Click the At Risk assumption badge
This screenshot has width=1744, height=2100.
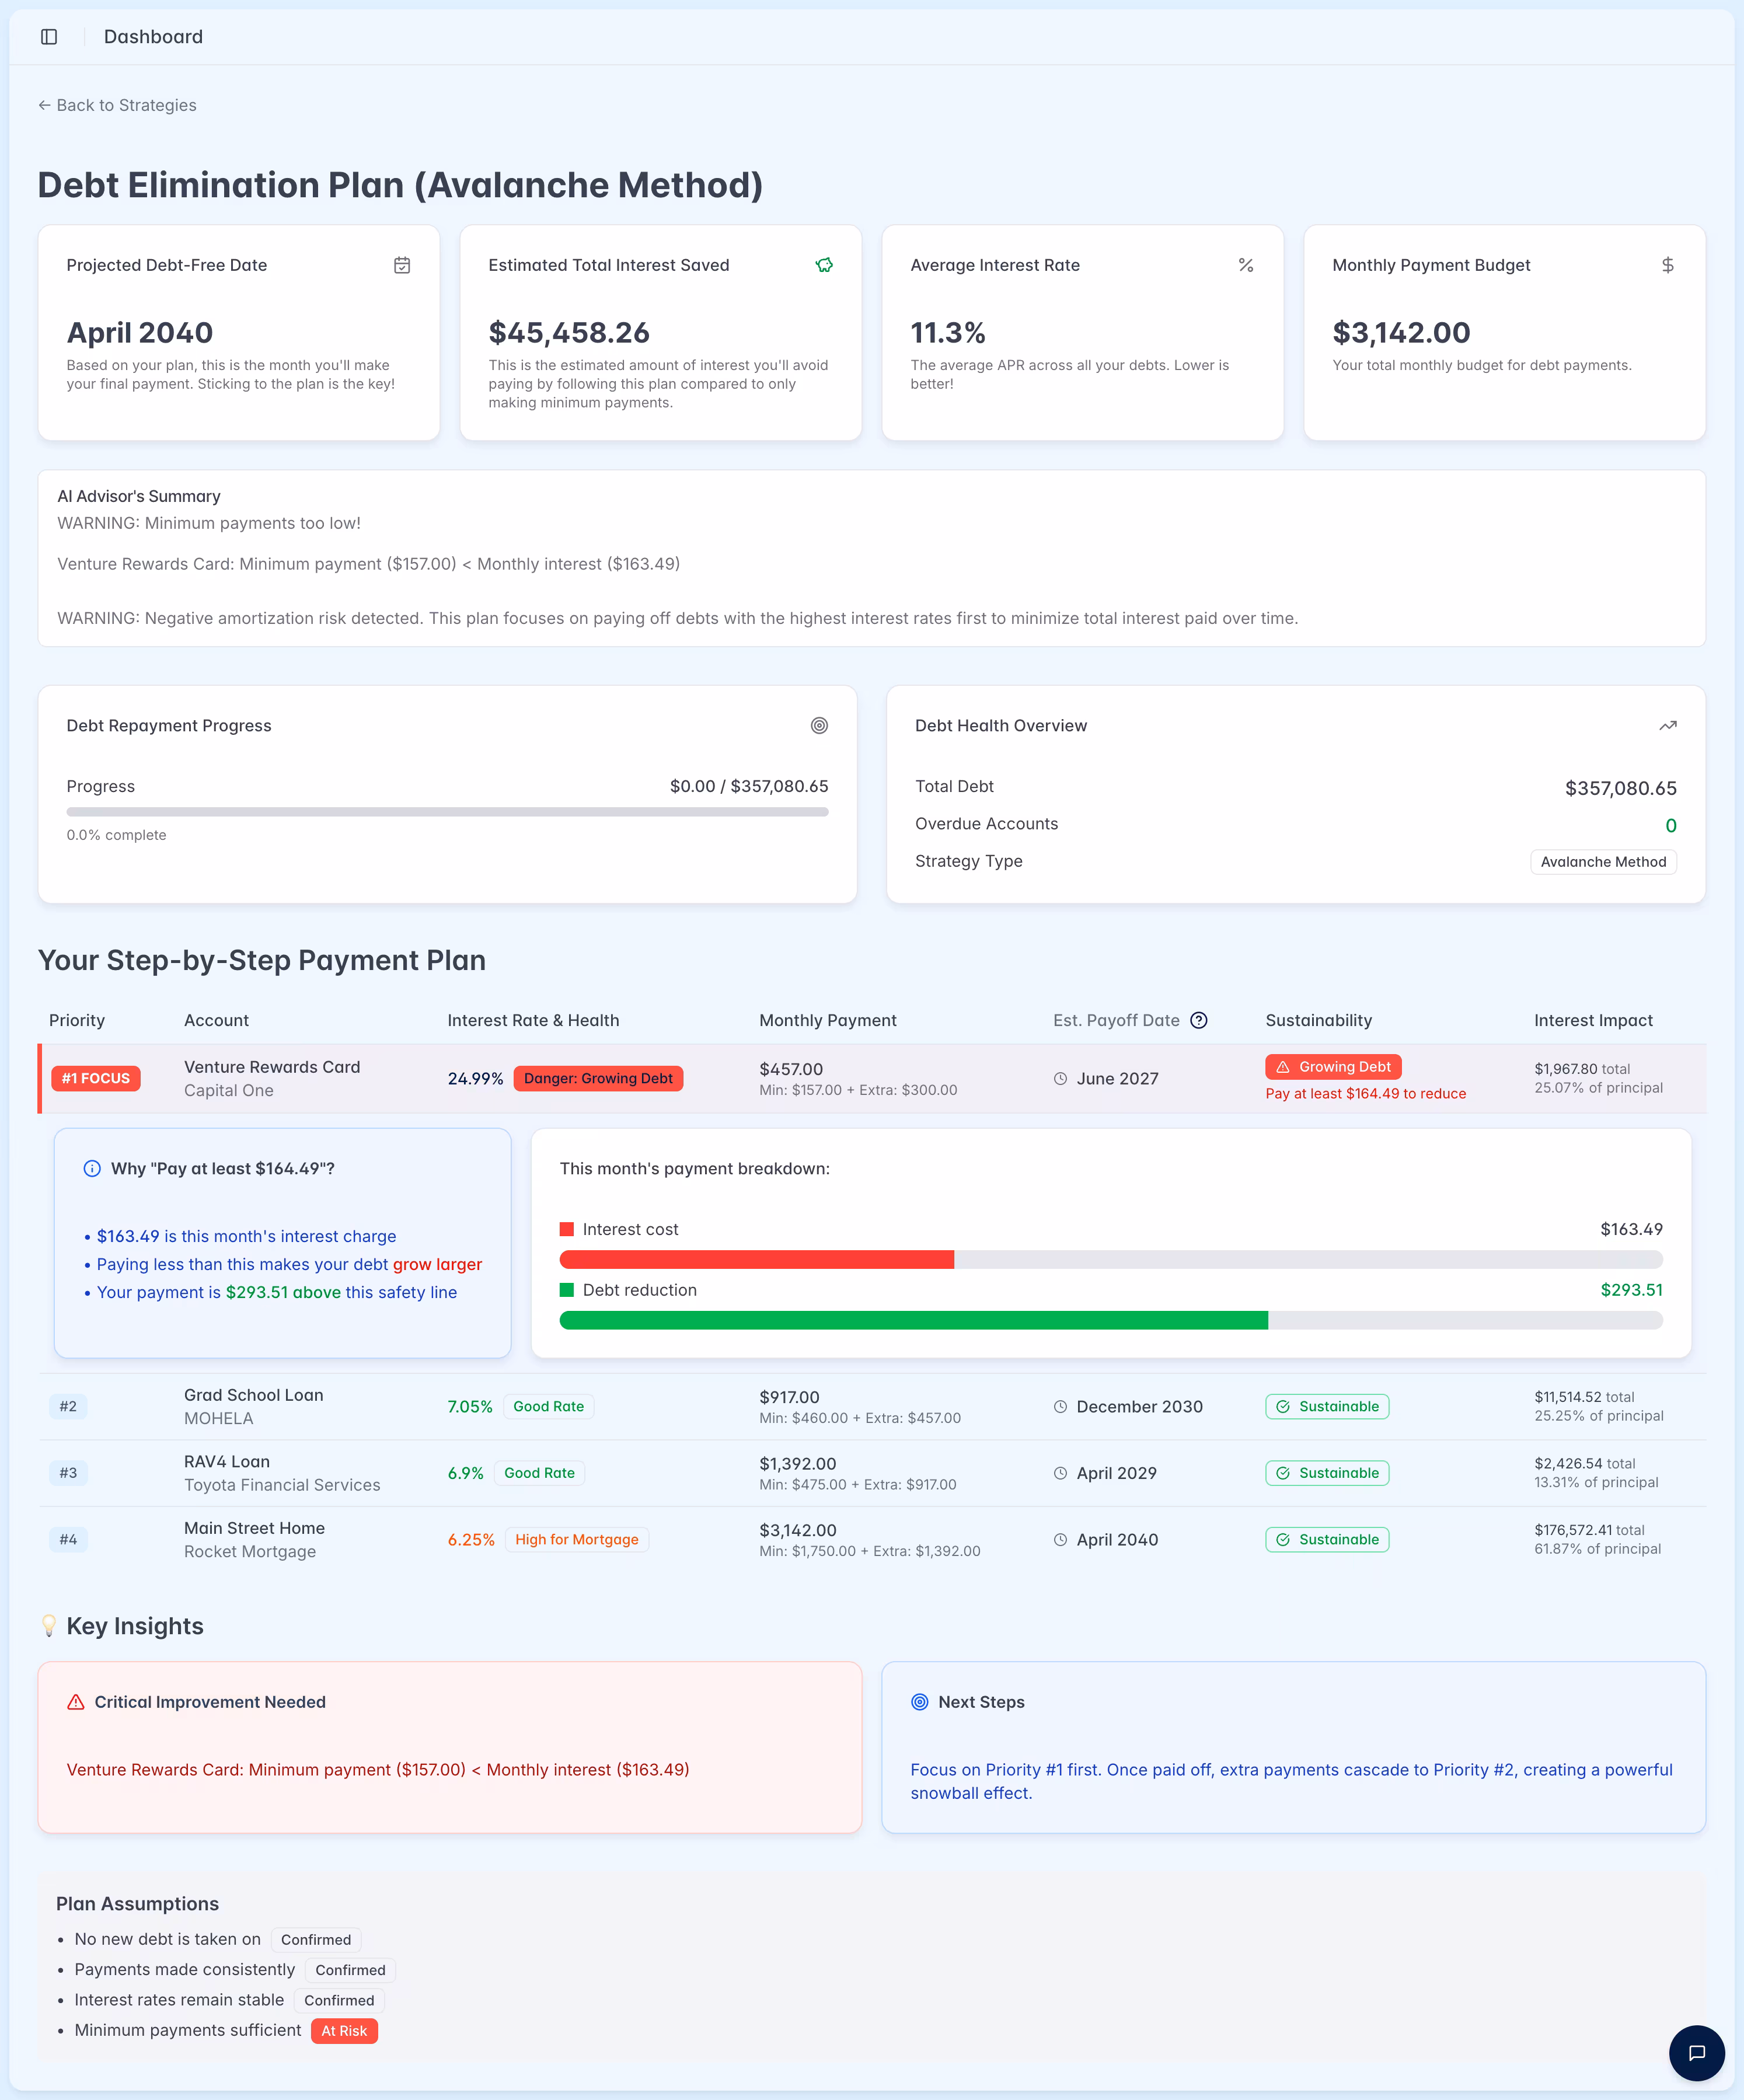tap(344, 2031)
